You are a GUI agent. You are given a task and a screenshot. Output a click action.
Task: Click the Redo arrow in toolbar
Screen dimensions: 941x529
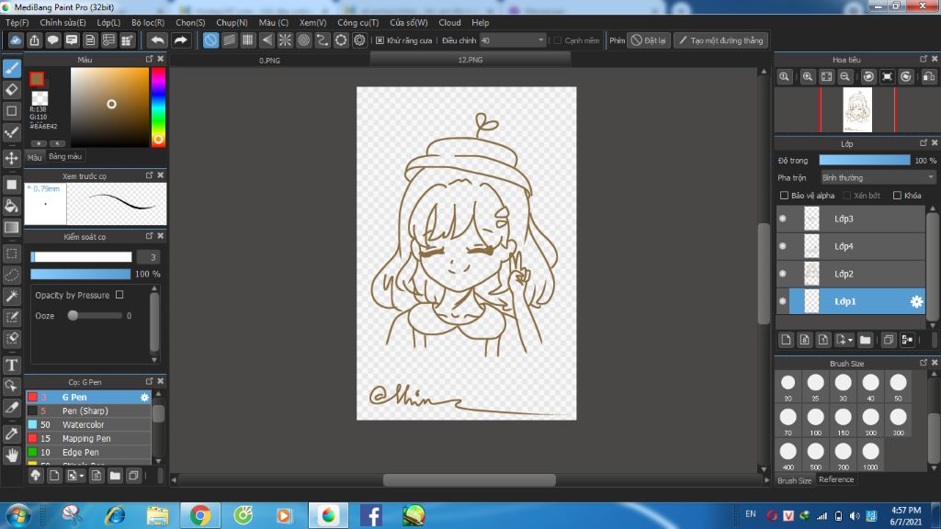[x=180, y=40]
